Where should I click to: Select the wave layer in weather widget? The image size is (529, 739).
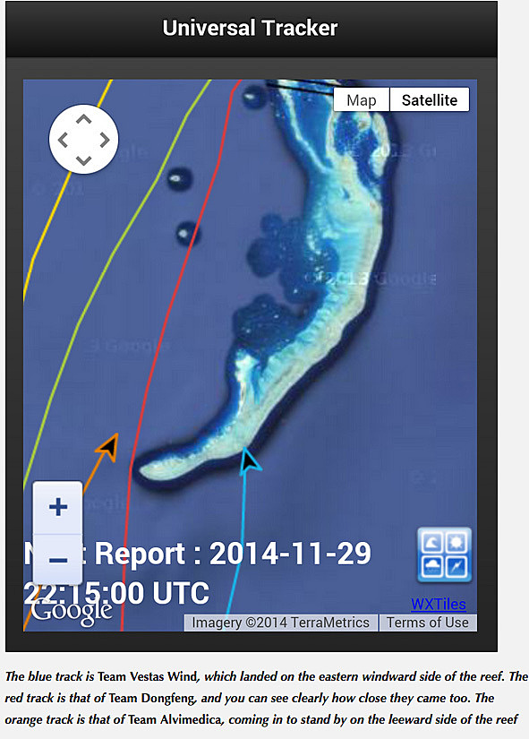click(432, 543)
